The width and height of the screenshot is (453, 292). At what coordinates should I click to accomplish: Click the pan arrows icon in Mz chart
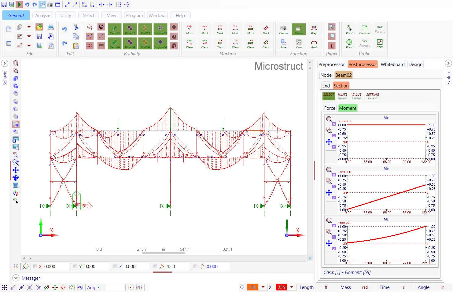[x=329, y=243]
